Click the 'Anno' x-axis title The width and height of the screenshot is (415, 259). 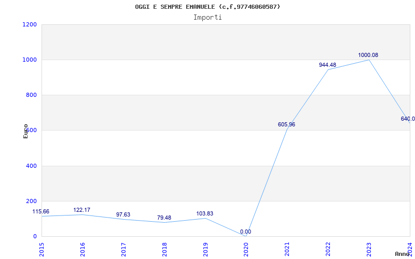click(403, 254)
